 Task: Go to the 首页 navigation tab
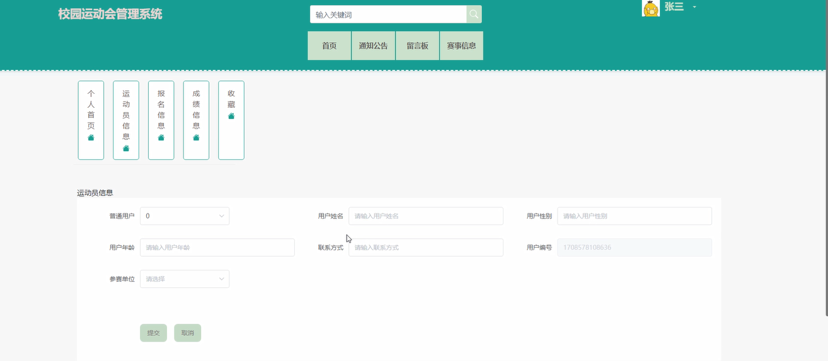pyautogui.click(x=330, y=46)
